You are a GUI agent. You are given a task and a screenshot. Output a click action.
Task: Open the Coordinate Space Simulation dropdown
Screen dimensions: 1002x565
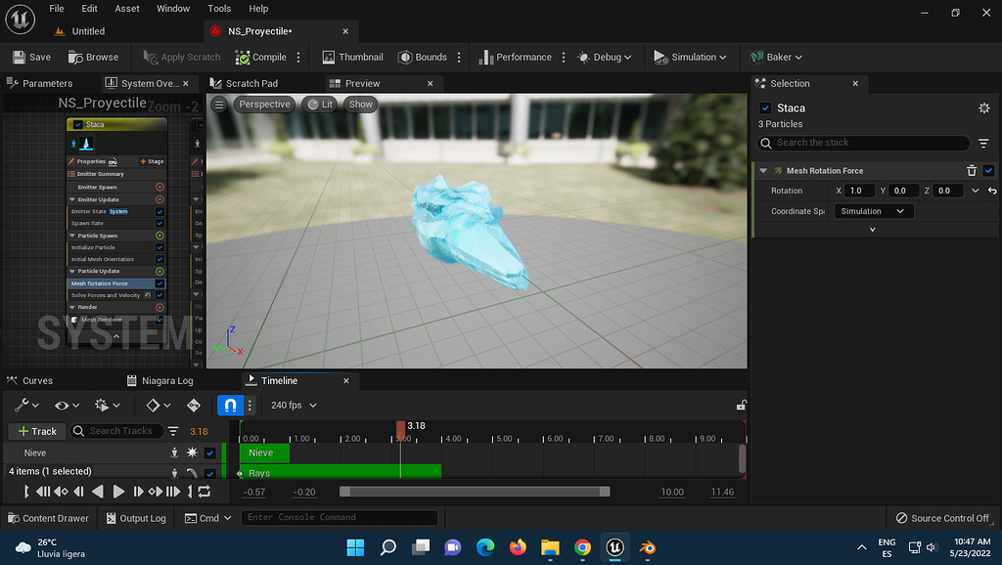coord(873,210)
